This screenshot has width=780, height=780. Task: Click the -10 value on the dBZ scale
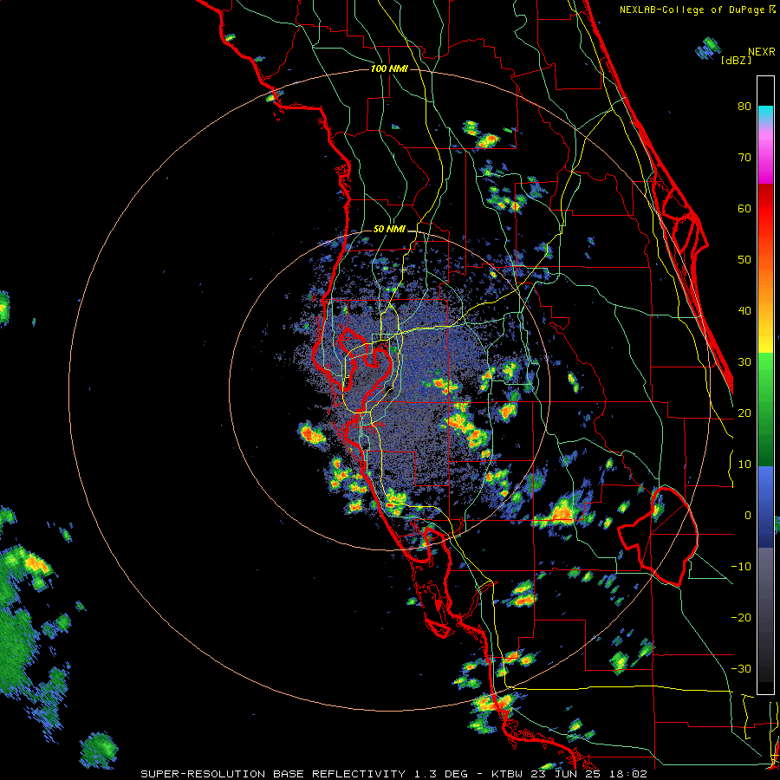pos(741,567)
